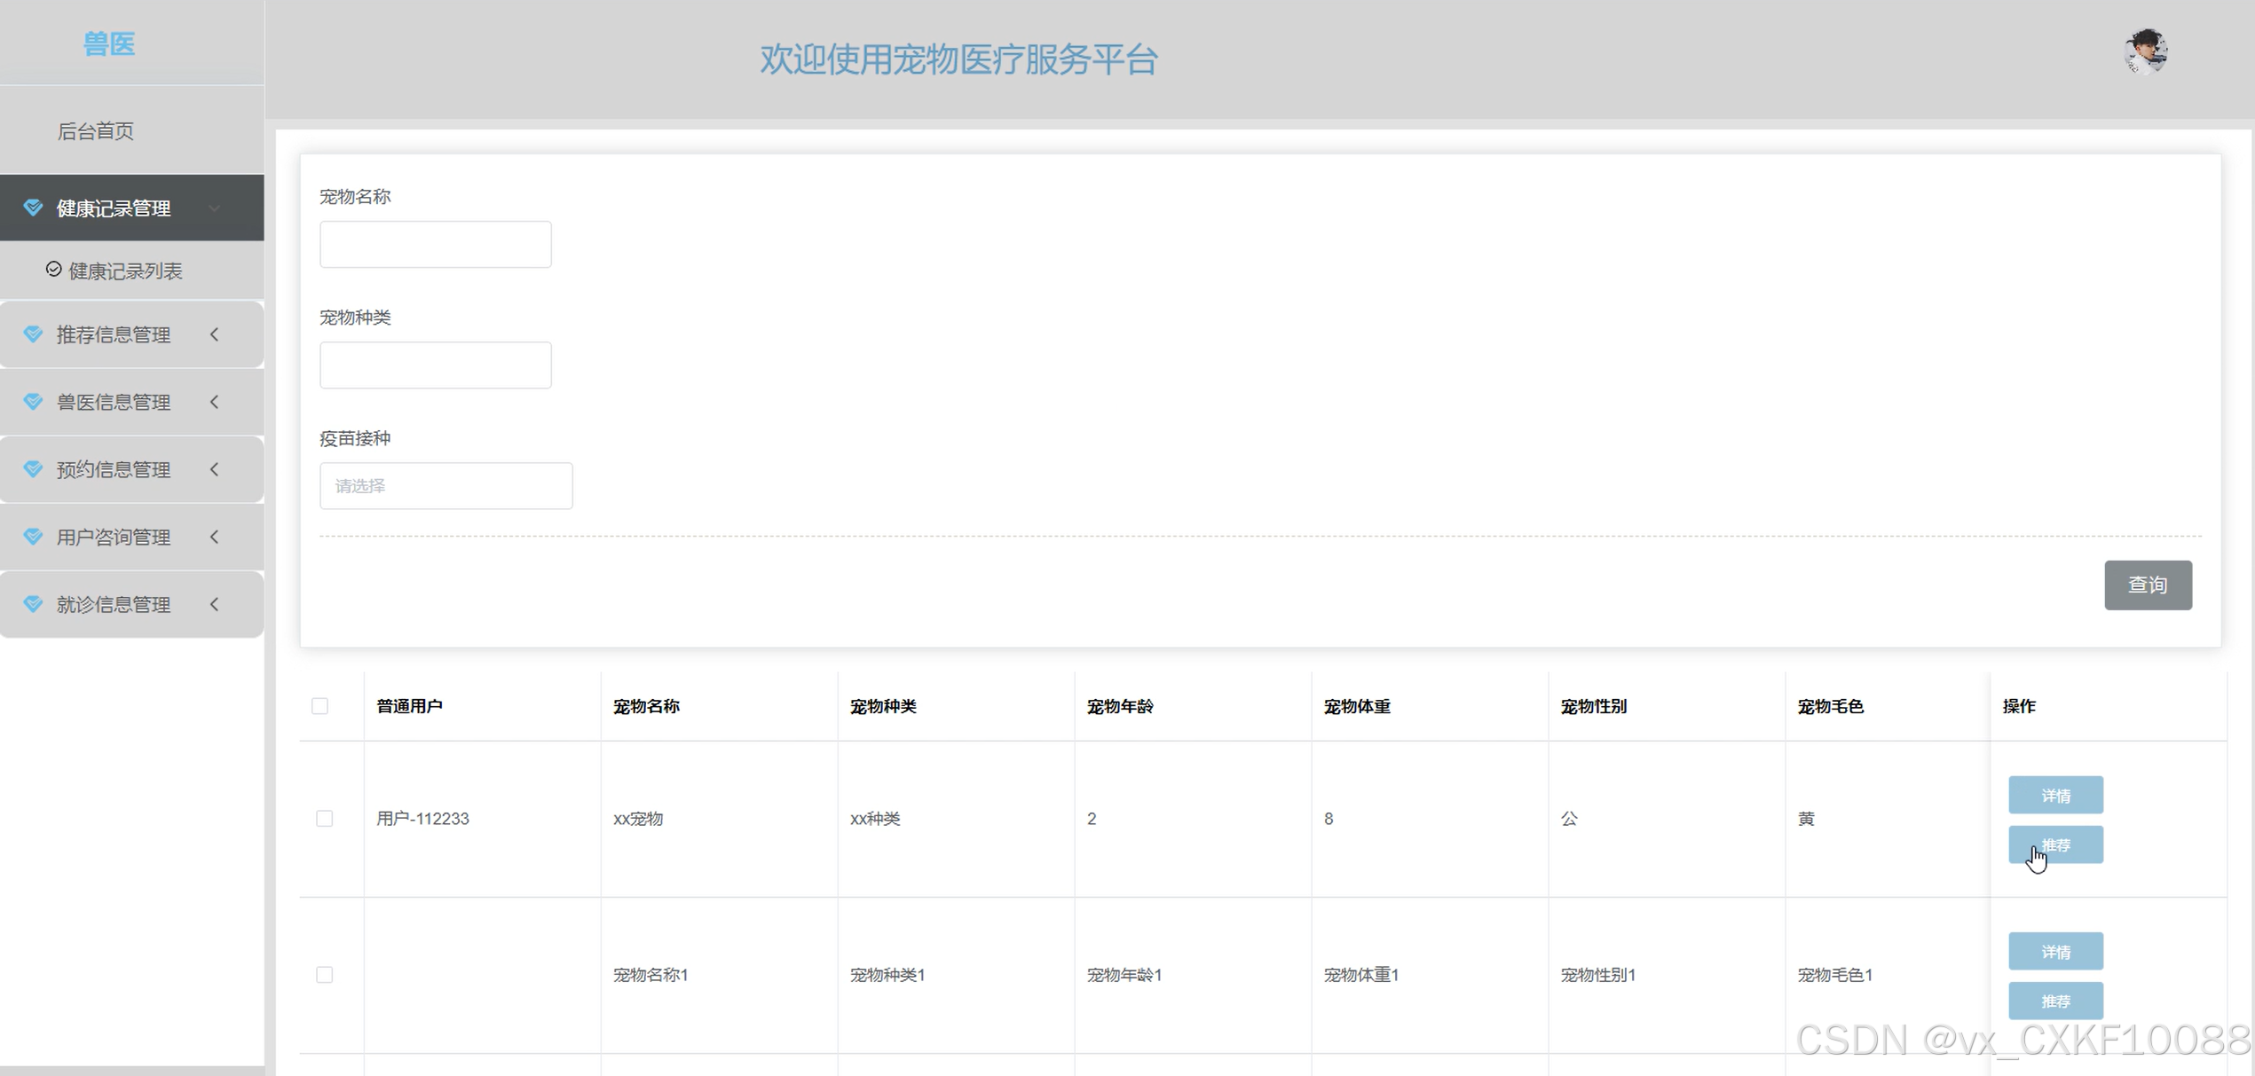
Task: Check the row for 用户-112233
Action: point(325,819)
